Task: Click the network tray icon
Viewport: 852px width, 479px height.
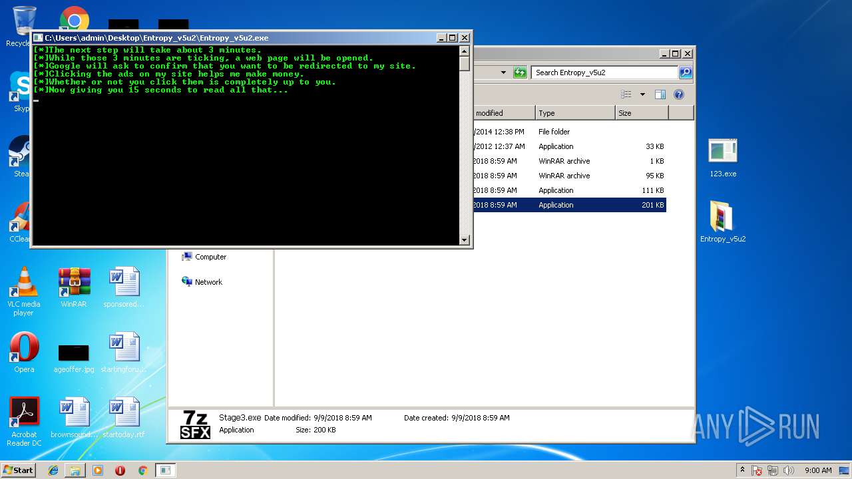Action: 773,470
